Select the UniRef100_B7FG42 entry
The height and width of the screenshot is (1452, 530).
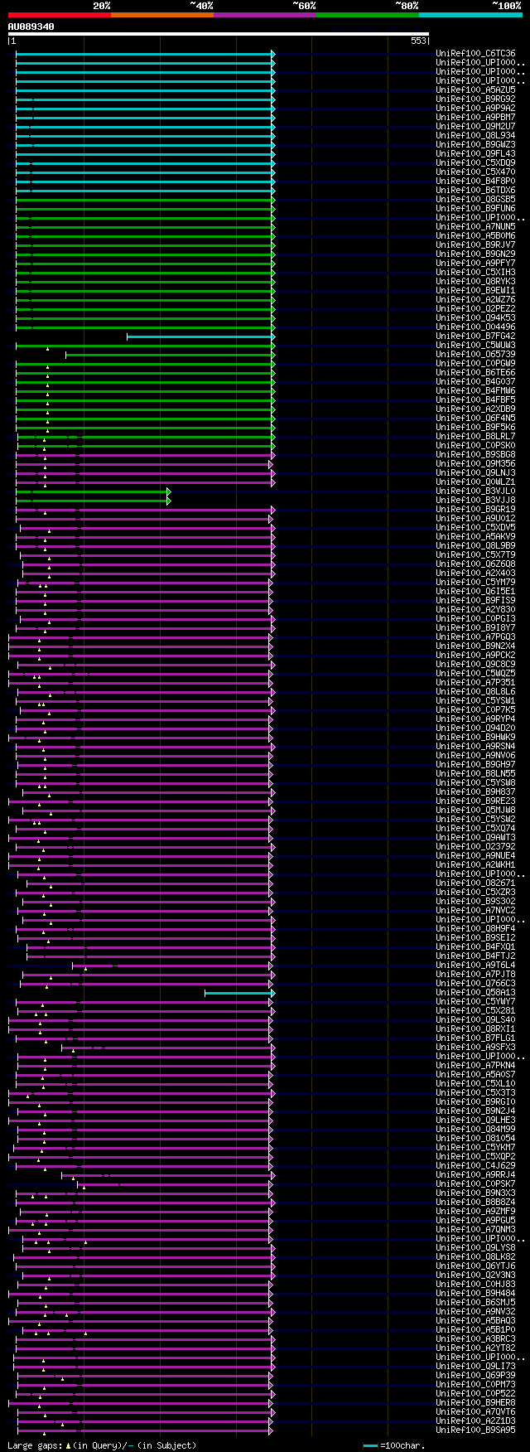click(475, 336)
